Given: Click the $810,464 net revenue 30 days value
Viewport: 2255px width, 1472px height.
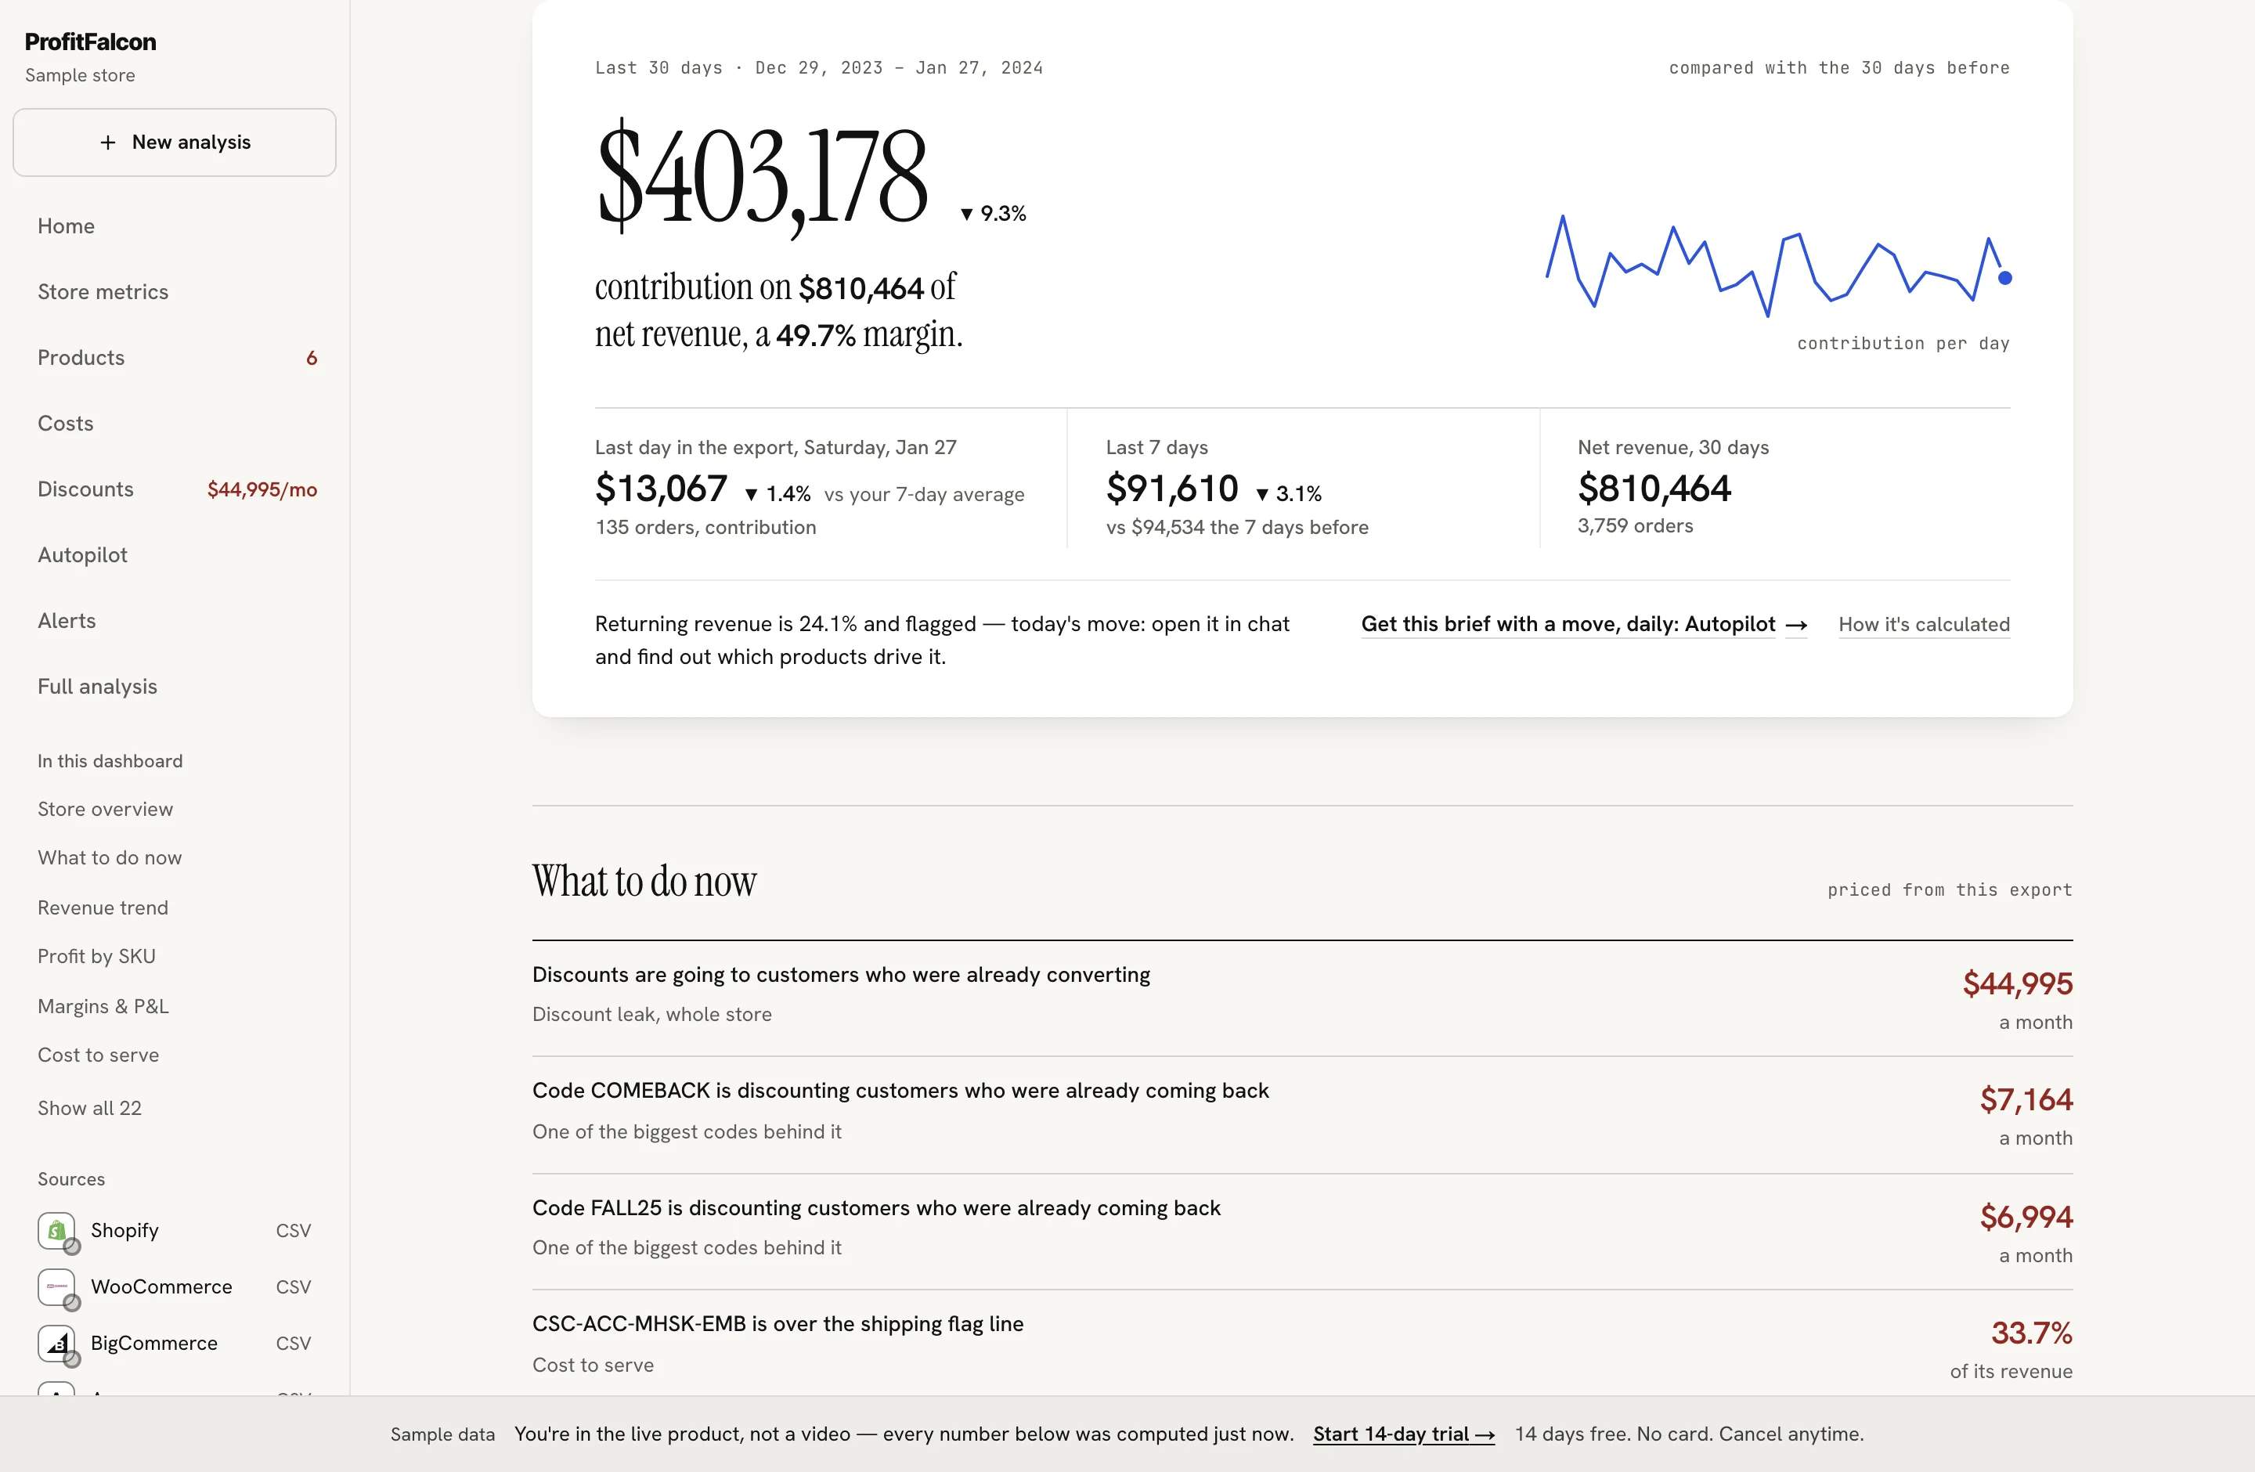Looking at the screenshot, I should tap(1654, 489).
